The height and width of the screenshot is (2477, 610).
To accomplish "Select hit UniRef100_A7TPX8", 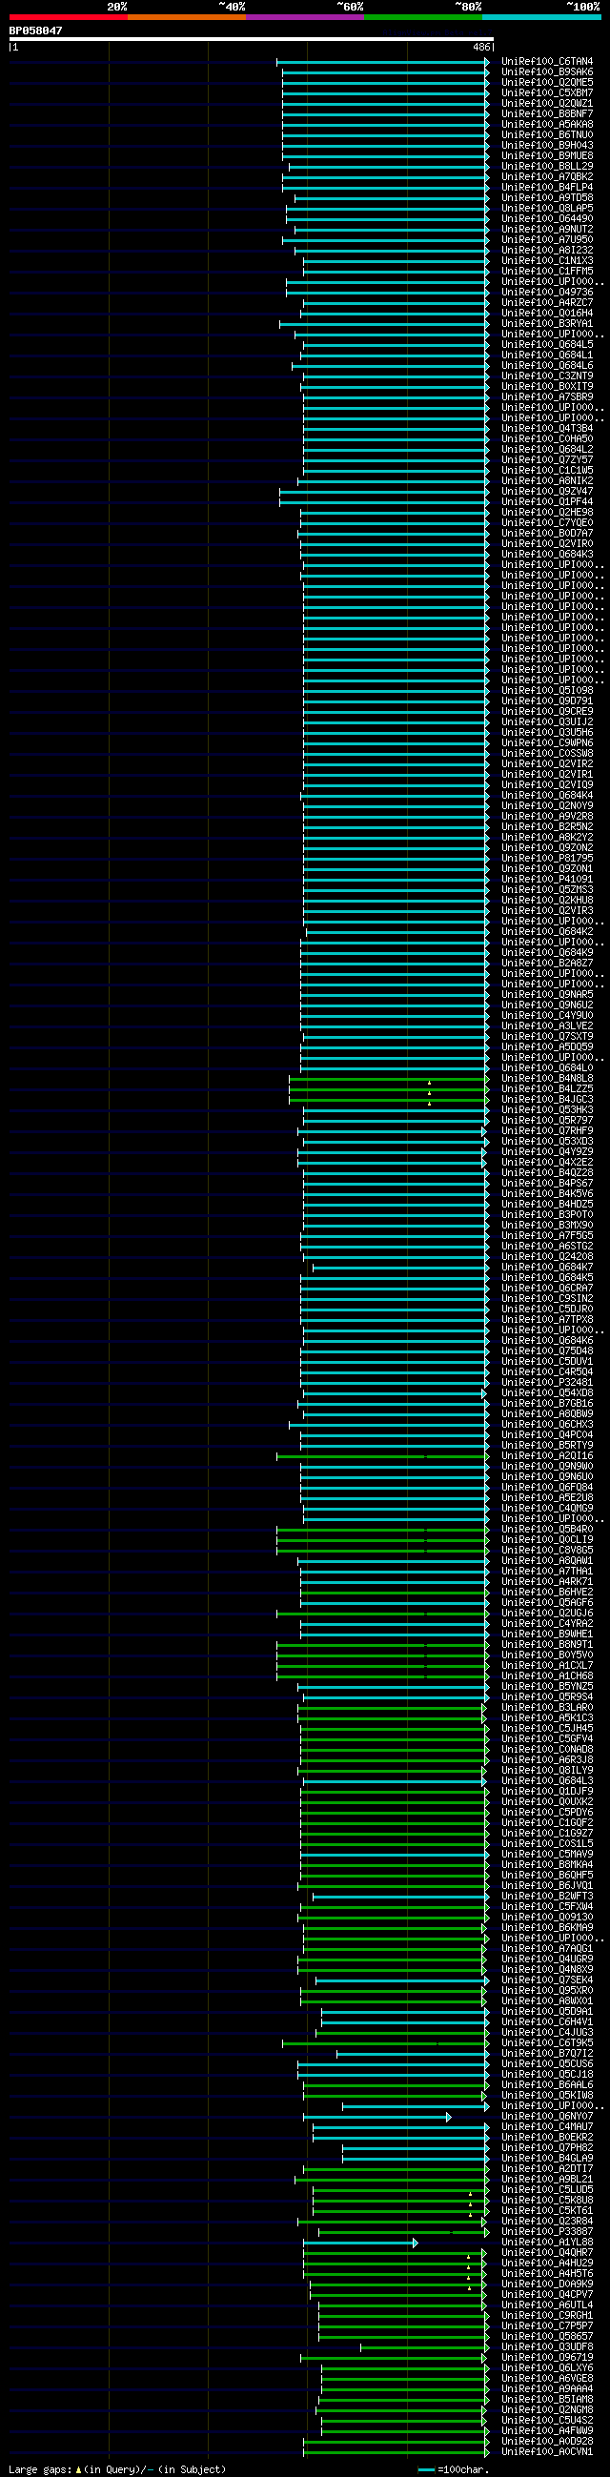I will [x=547, y=1320].
